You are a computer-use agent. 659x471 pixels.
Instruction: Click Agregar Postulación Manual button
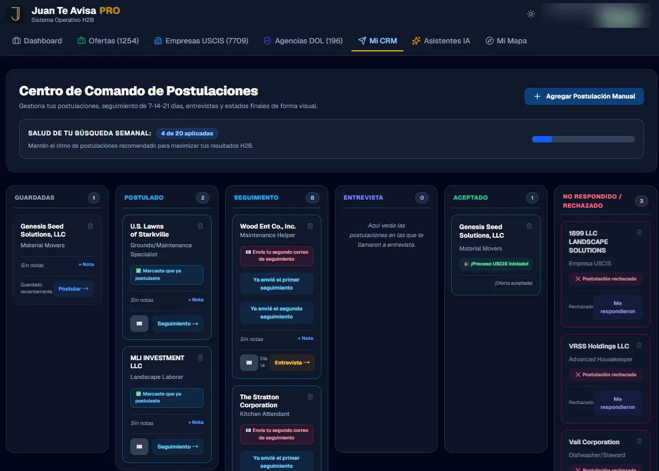point(584,96)
